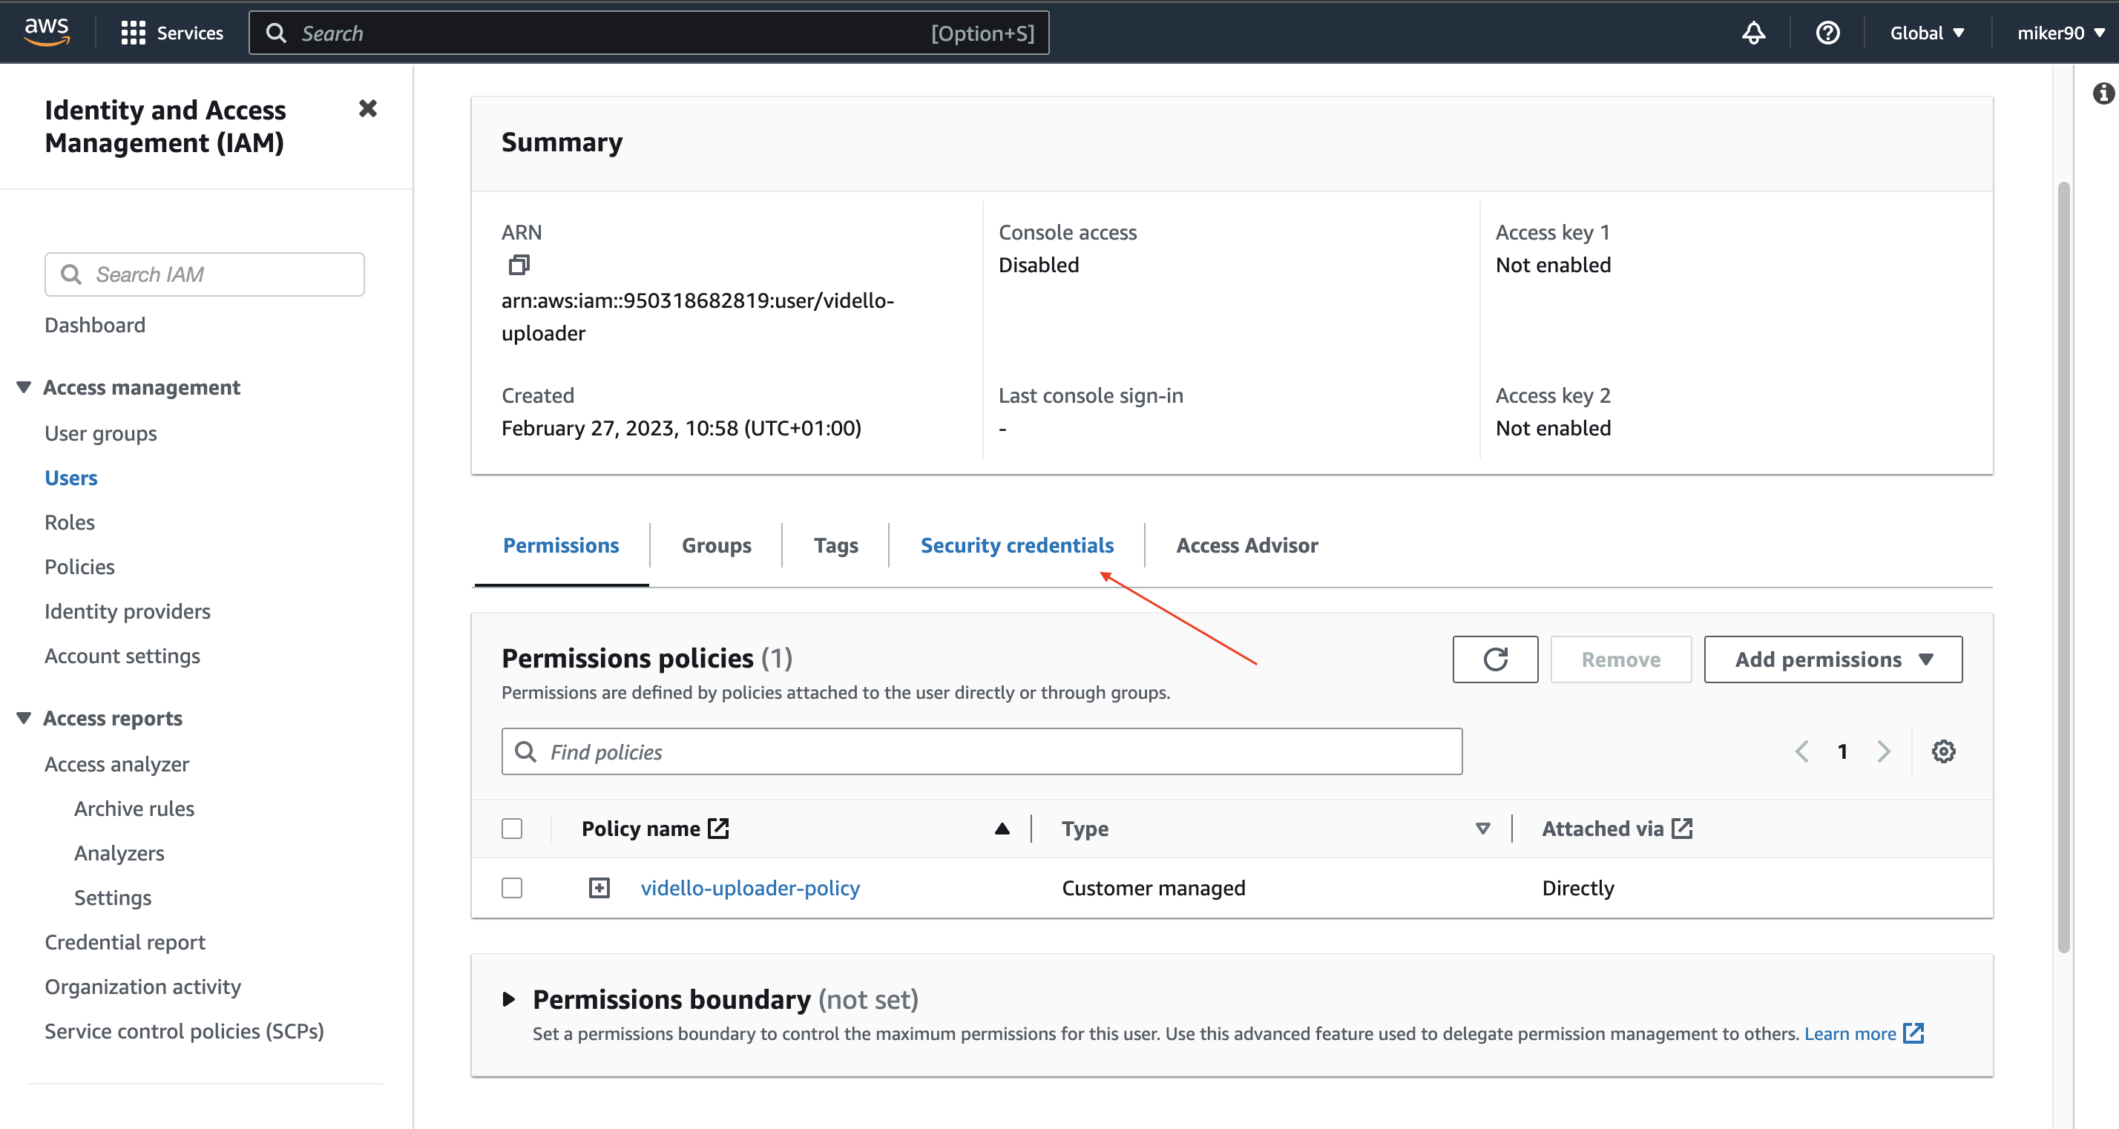Click the Directly attached via cell
Image resolution: width=2119 pixels, height=1129 pixels.
[x=1577, y=887]
